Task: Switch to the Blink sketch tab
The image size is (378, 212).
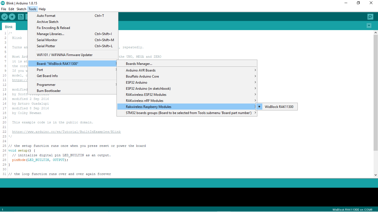Action: tap(9, 27)
